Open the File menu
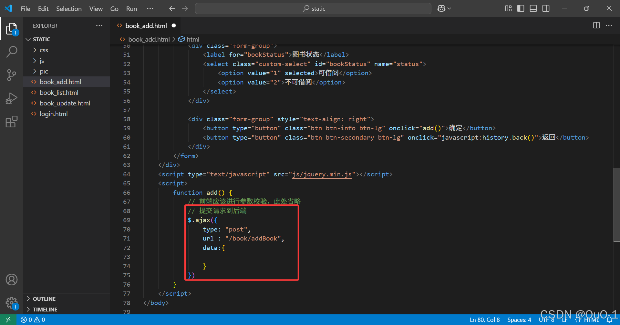620x325 pixels. pos(26,9)
